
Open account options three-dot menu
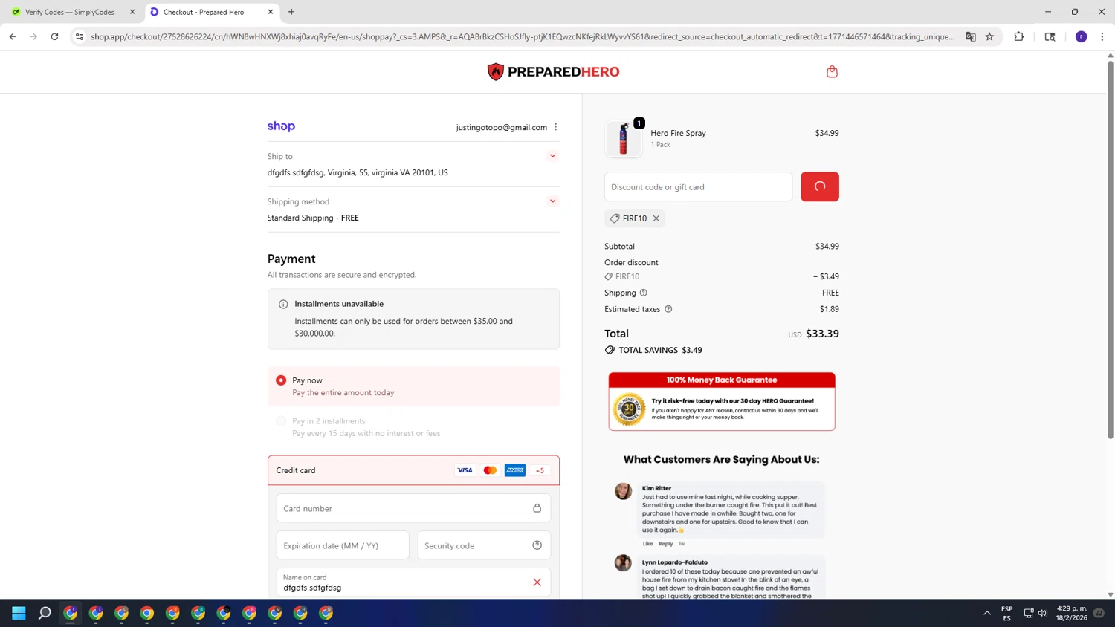[555, 127]
